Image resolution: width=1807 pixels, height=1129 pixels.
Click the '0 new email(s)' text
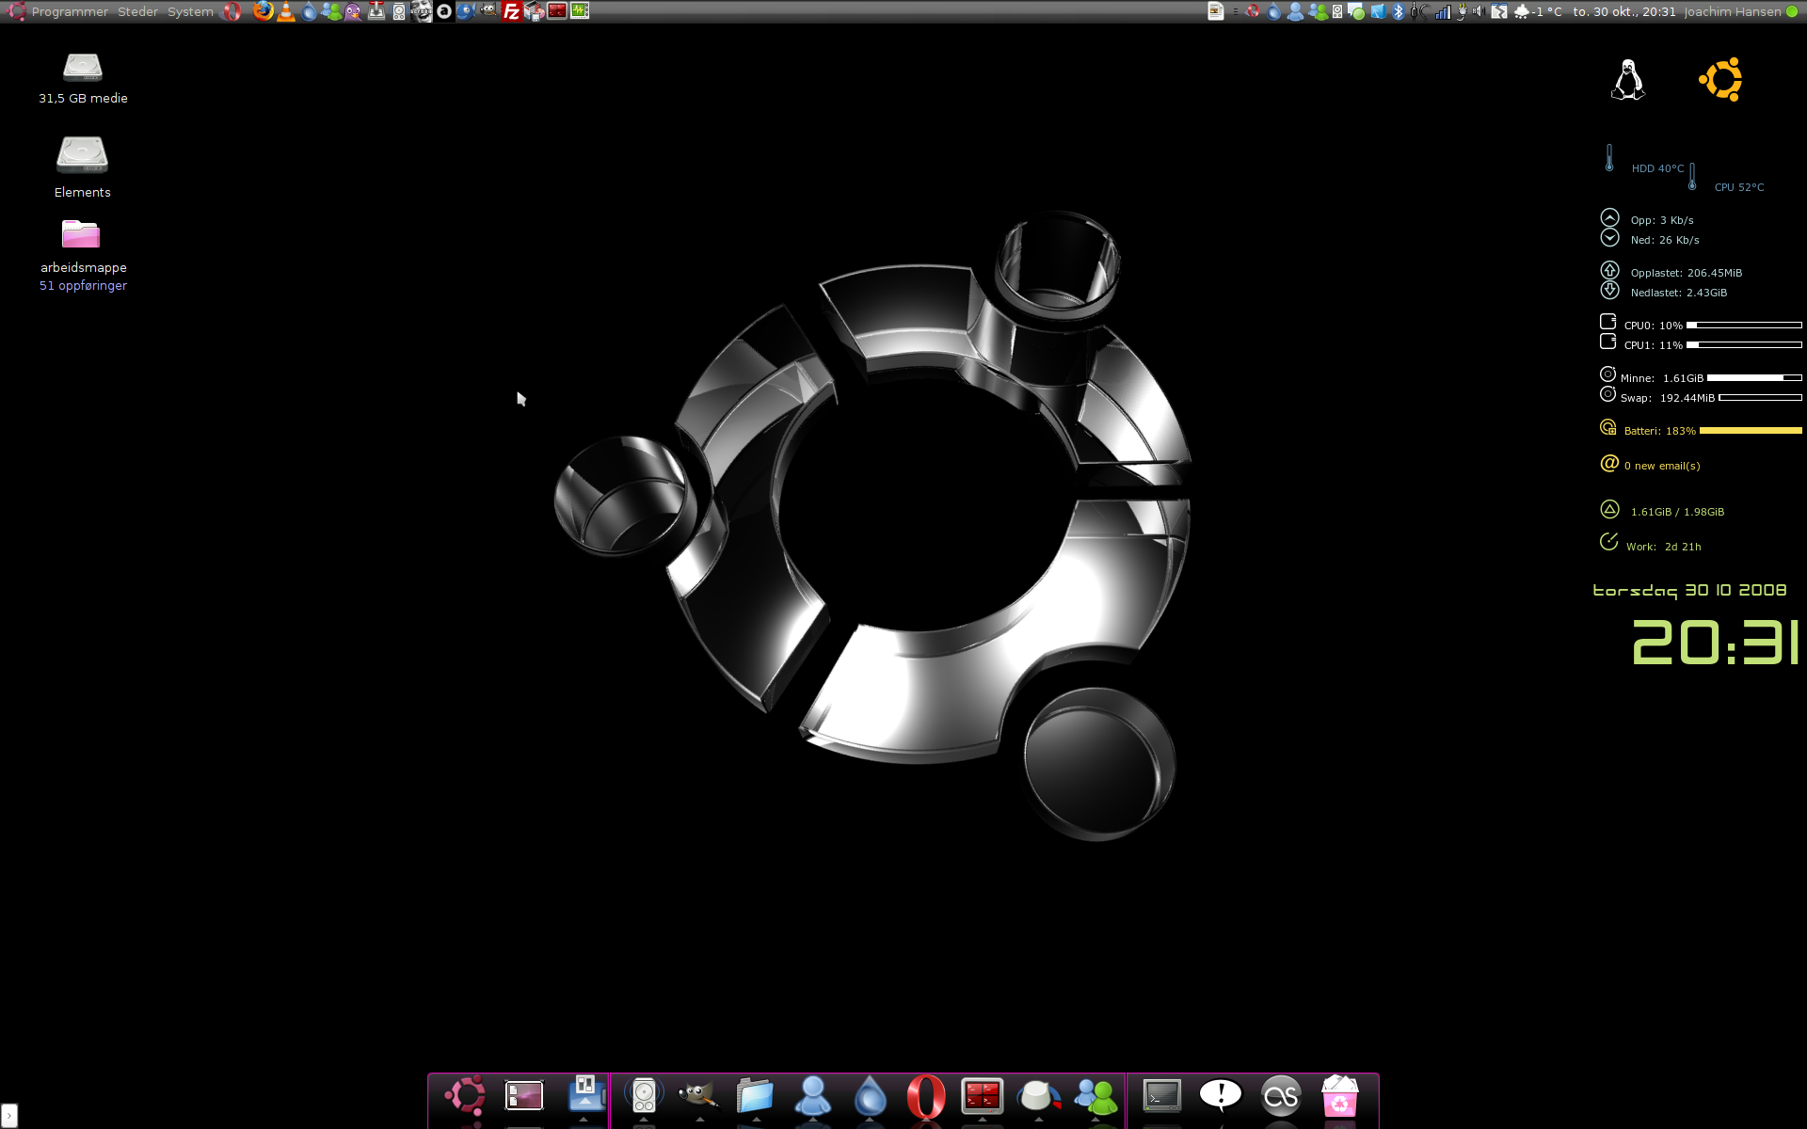(1662, 466)
